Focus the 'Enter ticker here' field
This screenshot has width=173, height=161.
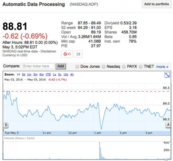click(38, 66)
